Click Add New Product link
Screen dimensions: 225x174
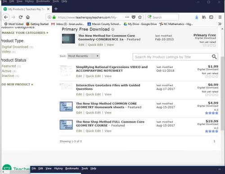(x=17, y=85)
